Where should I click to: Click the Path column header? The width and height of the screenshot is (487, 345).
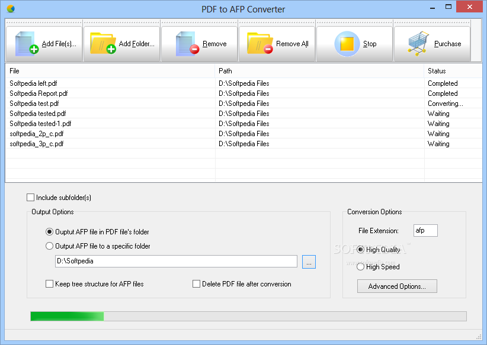click(x=319, y=71)
